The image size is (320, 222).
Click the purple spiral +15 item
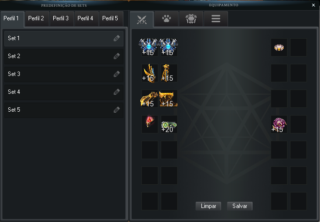[x=279, y=124]
